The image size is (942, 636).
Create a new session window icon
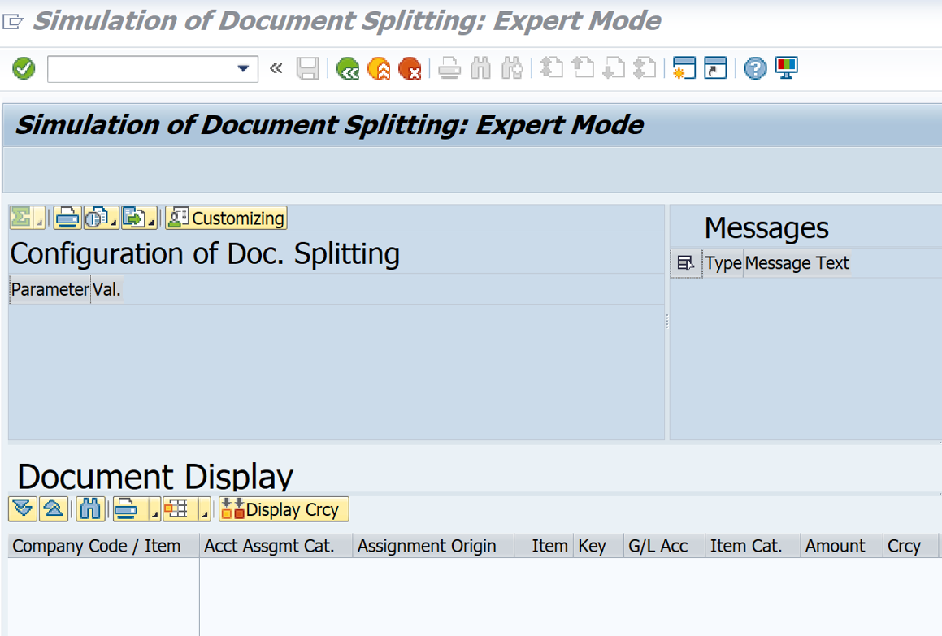click(684, 68)
